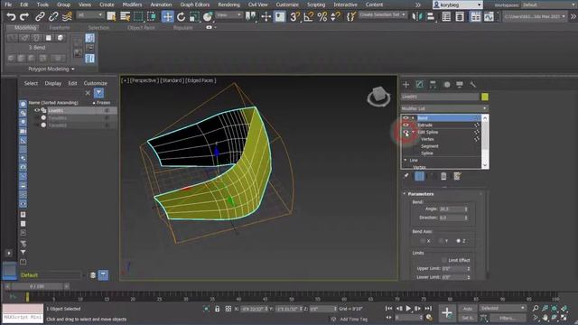Select the Z bend axis radio button
Screen dimensions: 578x325
point(458,241)
